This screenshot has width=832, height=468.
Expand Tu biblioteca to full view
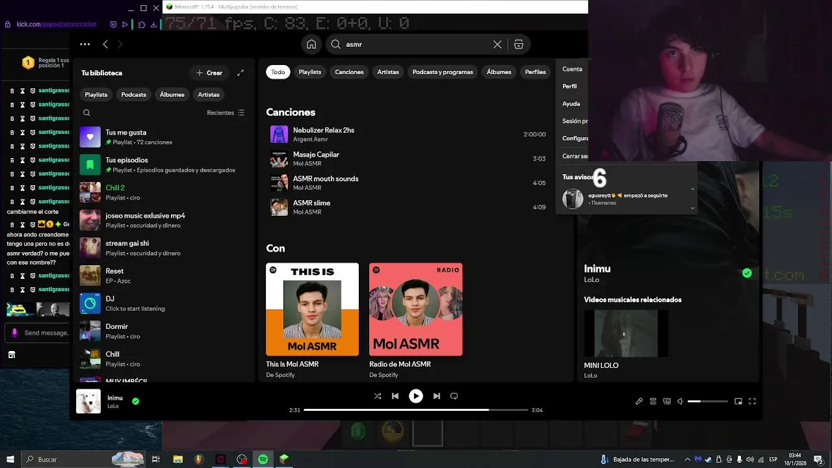click(x=240, y=73)
